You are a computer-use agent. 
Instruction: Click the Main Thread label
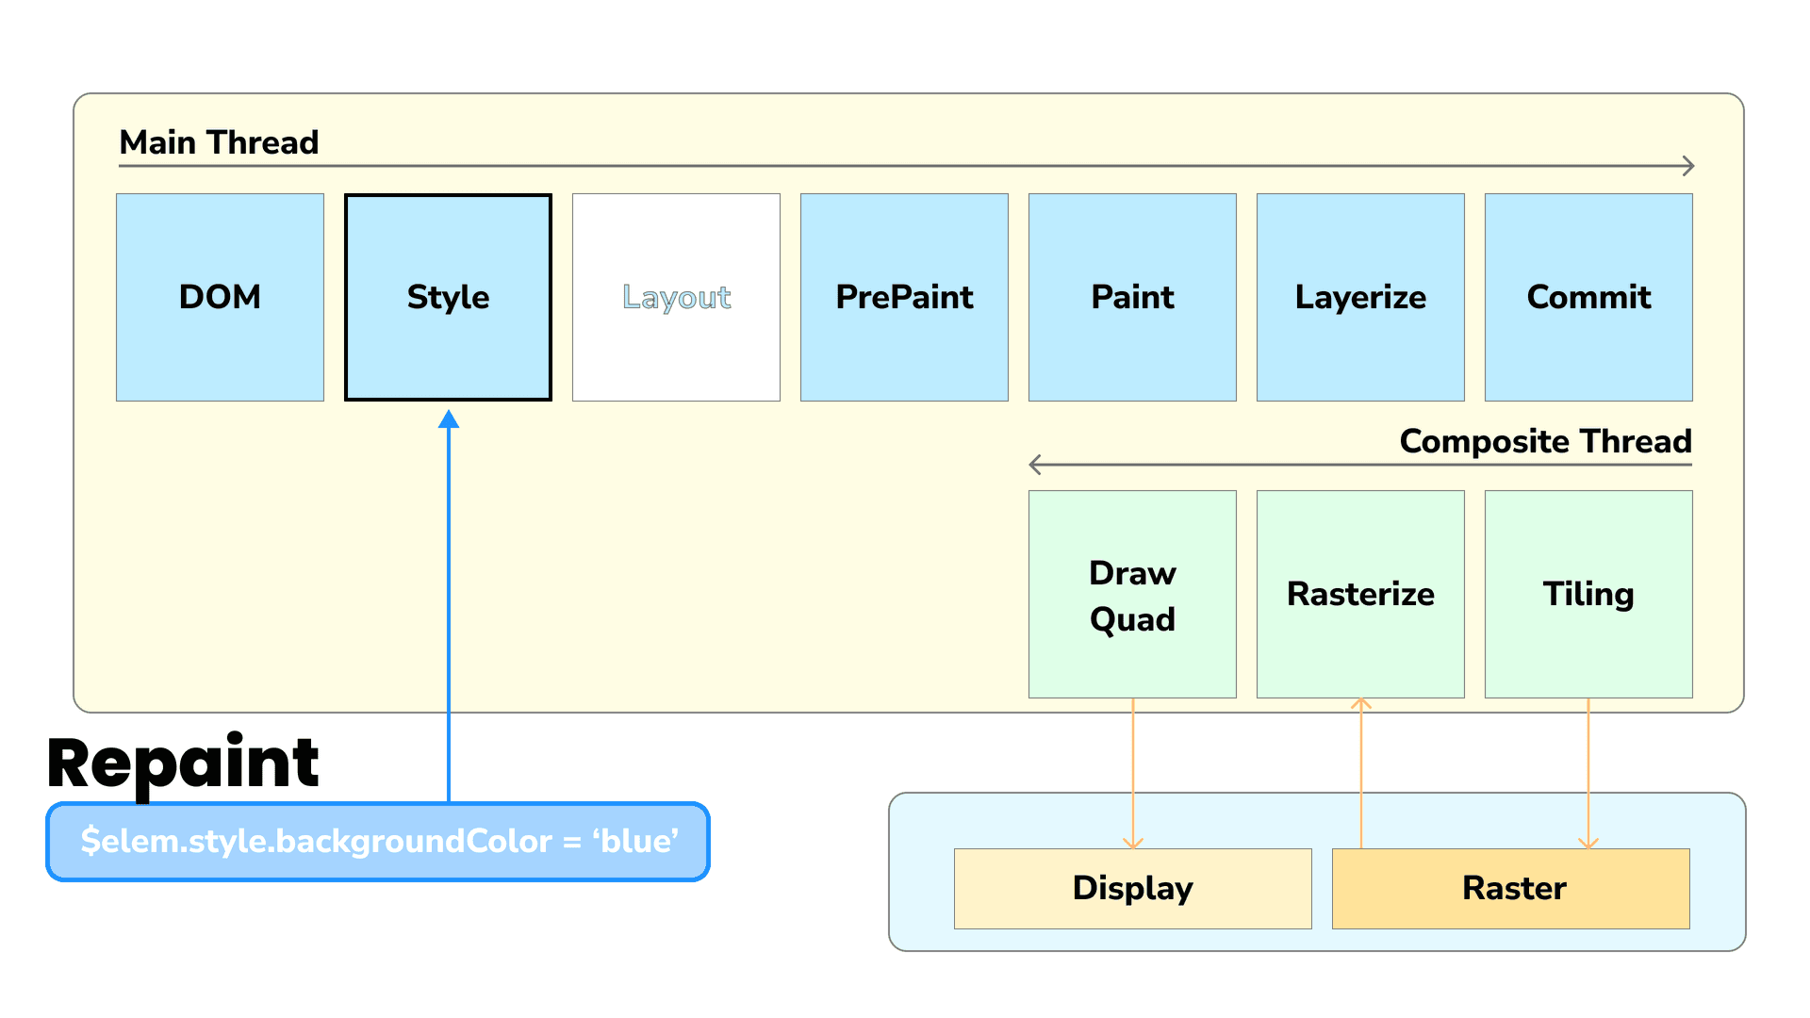point(219,142)
